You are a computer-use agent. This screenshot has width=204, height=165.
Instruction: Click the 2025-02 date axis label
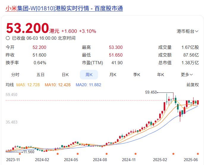click(x=160, y=160)
